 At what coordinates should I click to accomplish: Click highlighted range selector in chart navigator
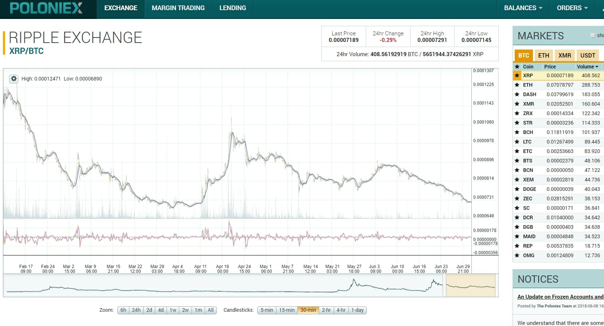point(471,285)
